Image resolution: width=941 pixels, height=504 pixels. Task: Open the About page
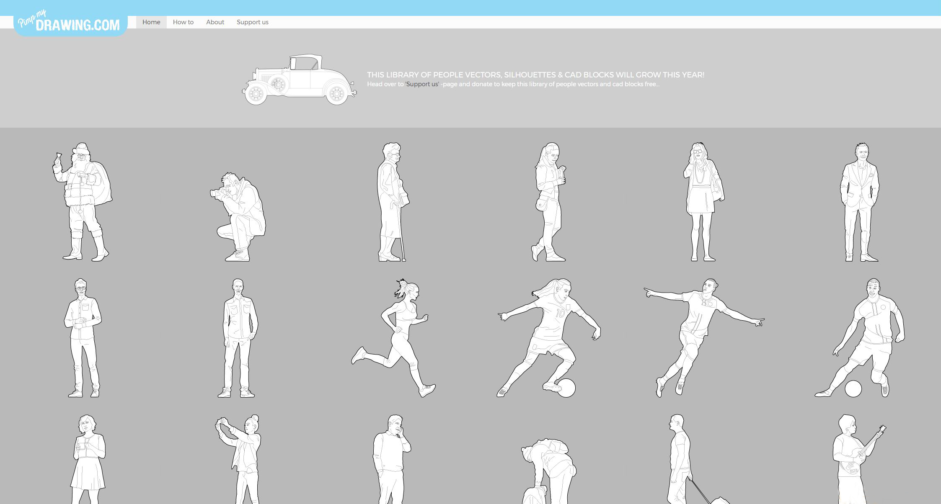(x=215, y=22)
